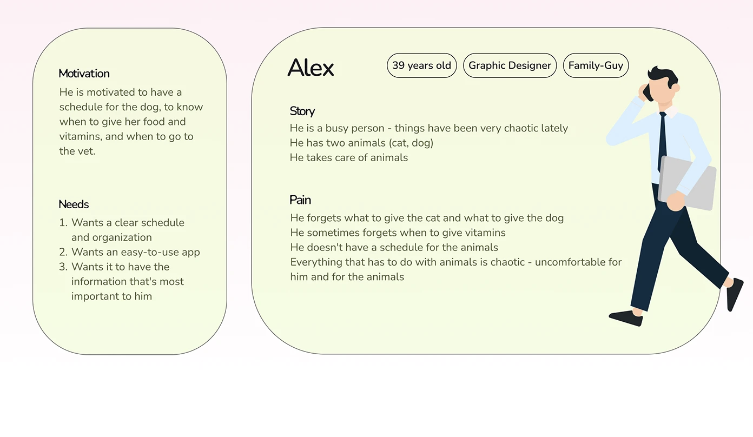Click 'He sometimes forgets when to give vitamins'

pos(398,233)
